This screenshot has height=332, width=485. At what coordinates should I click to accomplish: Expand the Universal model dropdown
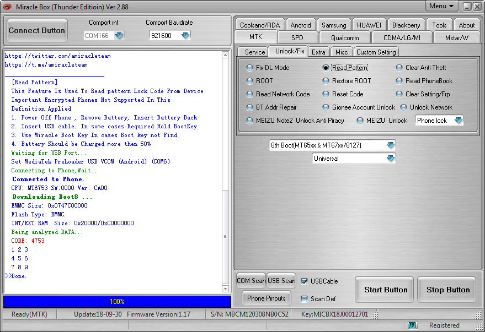[391, 158]
